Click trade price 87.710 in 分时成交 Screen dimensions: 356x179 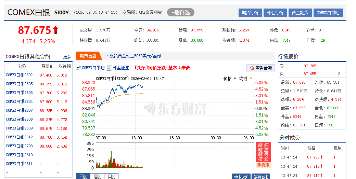313,176
